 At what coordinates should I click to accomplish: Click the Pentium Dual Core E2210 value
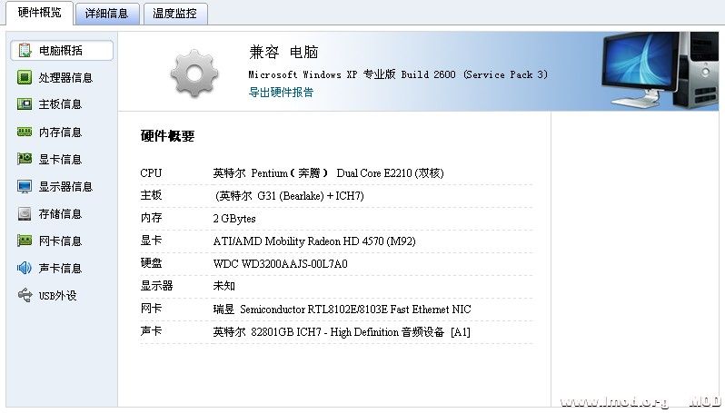tap(328, 173)
